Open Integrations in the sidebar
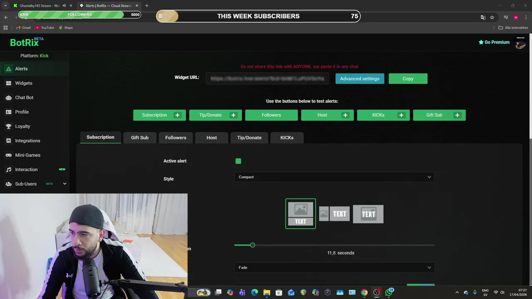The height and width of the screenshot is (299, 532). coord(34,141)
